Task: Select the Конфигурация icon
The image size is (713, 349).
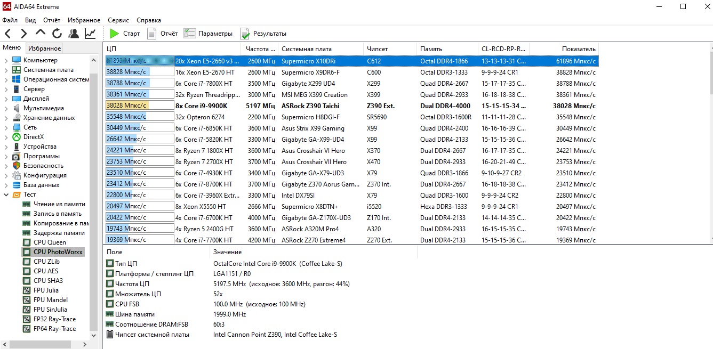Action: coord(16,175)
